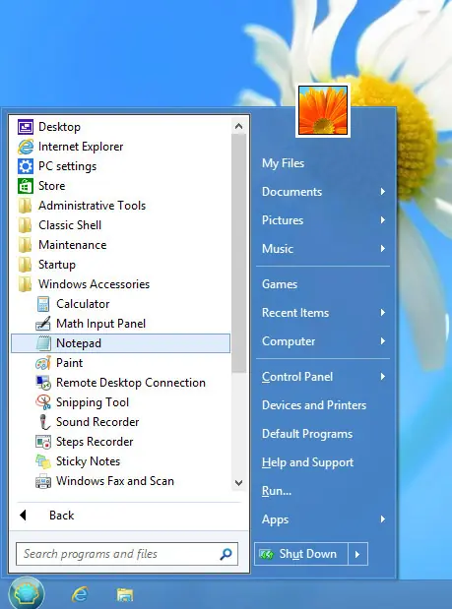Click the Shut Down button

point(301,554)
